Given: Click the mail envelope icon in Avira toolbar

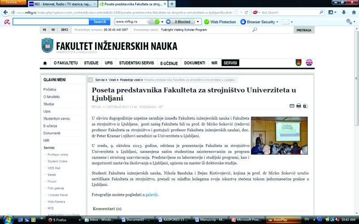Looking at the screenshot, I should click(285, 22).
